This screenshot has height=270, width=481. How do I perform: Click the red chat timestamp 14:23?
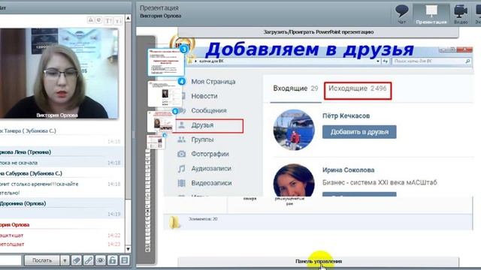pos(114,244)
